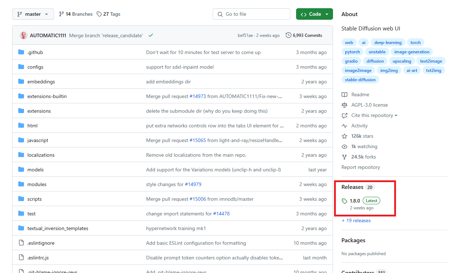The height and width of the screenshot is (273, 454).
Task: Open the .github folder
Action: pyautogui.click(x=35, y=52)
